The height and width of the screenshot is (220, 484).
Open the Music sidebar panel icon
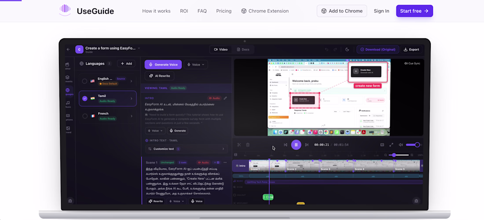click(x=68, y=103)
